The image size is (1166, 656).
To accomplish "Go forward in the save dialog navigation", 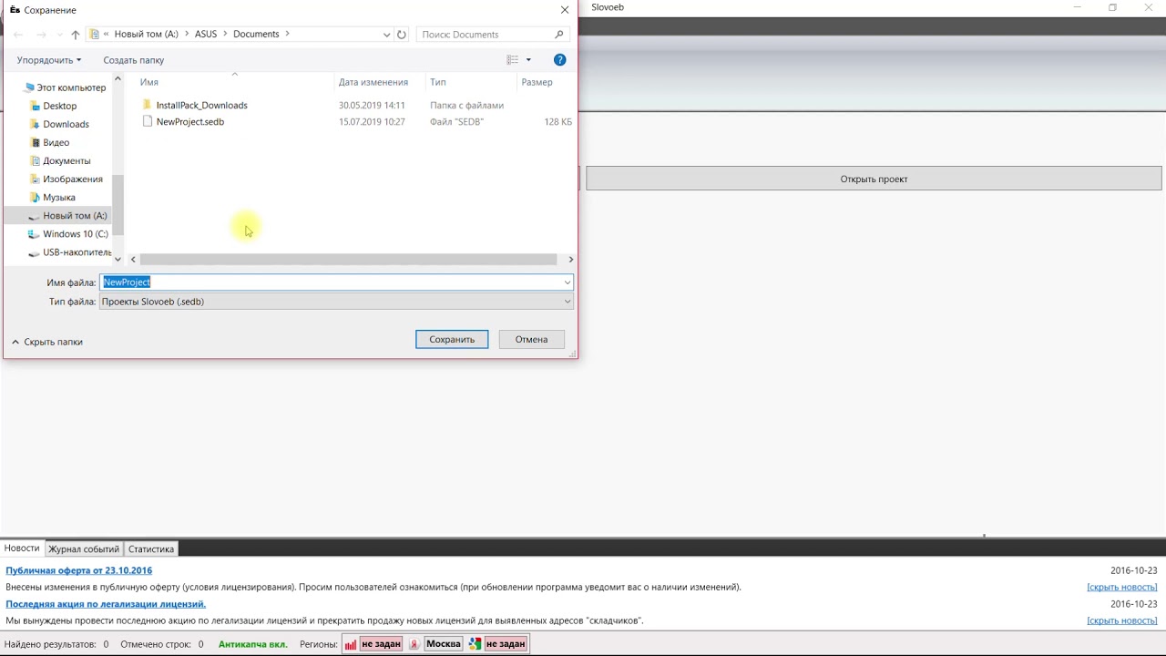I will 41,35.
